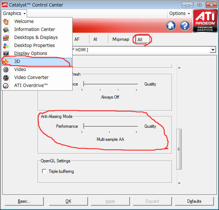Click the vertical refresh slider thumb

(82, 84)
